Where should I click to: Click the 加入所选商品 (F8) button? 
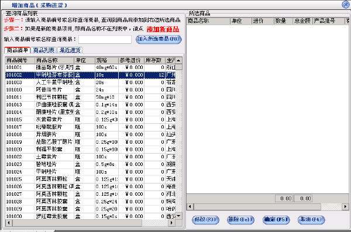159,39
